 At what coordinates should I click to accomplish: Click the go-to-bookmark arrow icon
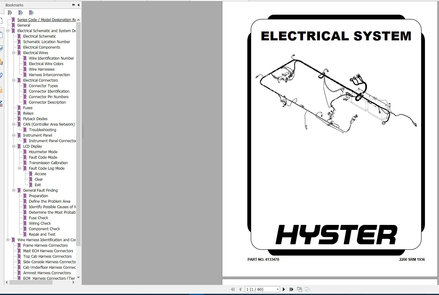31,13
